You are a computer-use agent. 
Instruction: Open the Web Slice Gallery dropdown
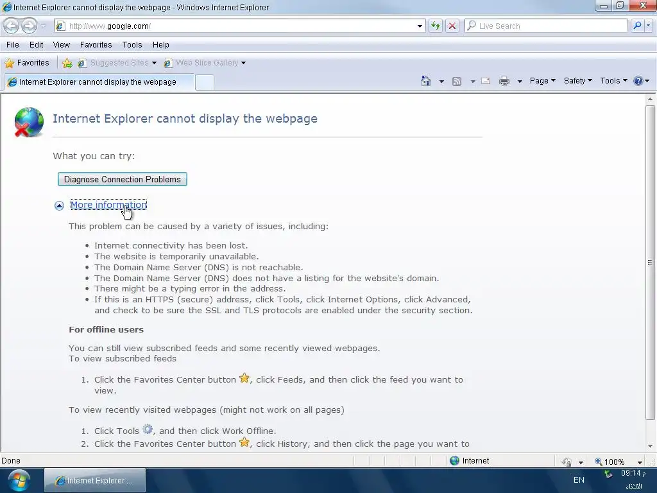(x=205, y=63)
